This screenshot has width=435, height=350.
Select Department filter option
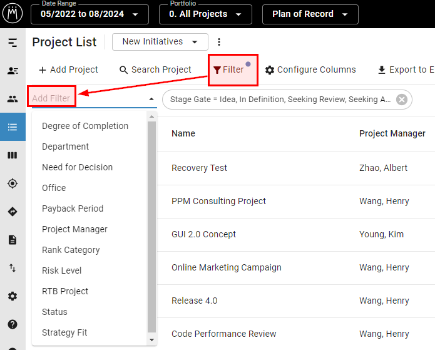click(66, 147)
